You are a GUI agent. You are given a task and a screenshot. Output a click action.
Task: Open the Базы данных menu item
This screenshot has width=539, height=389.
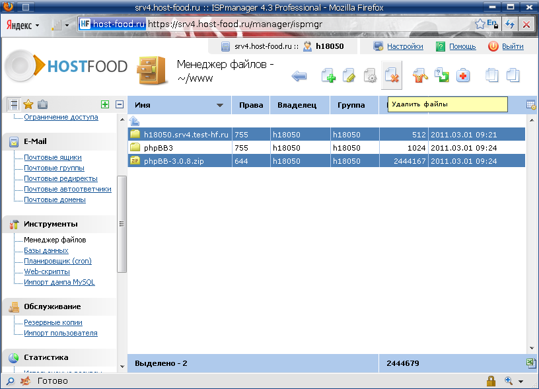(x=46, y=250)
